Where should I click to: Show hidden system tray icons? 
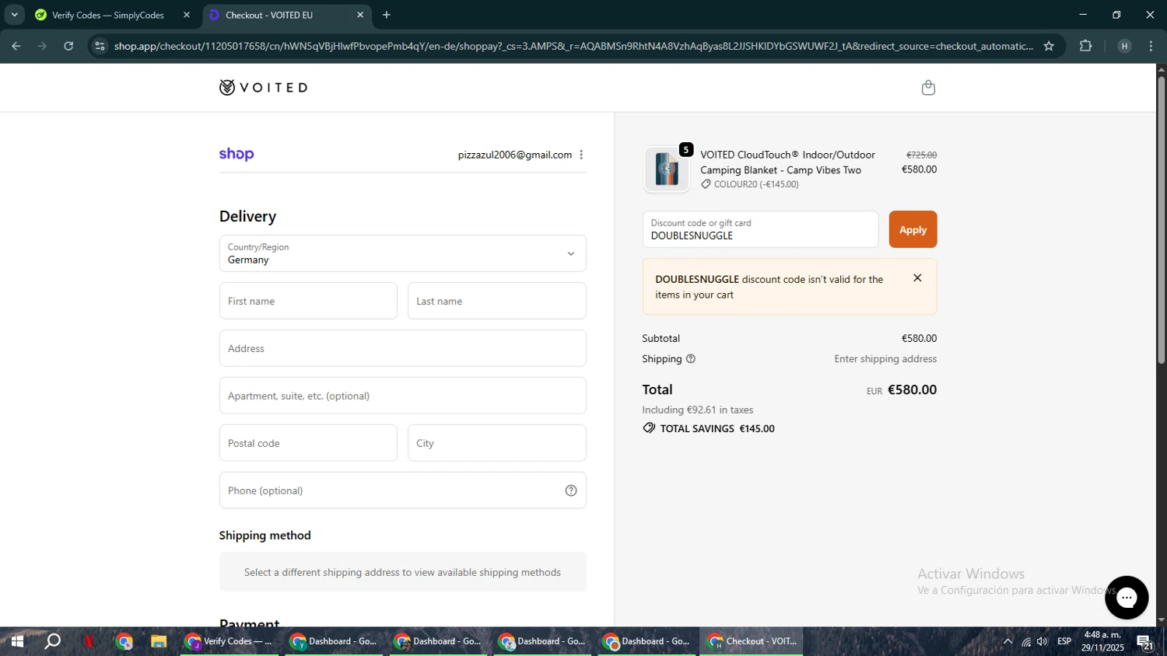[x=1008, y=641]
